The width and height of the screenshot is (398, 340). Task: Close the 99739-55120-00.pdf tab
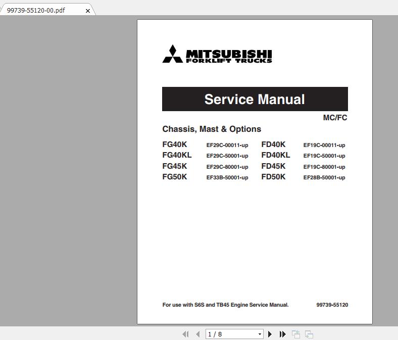[88, 11]
